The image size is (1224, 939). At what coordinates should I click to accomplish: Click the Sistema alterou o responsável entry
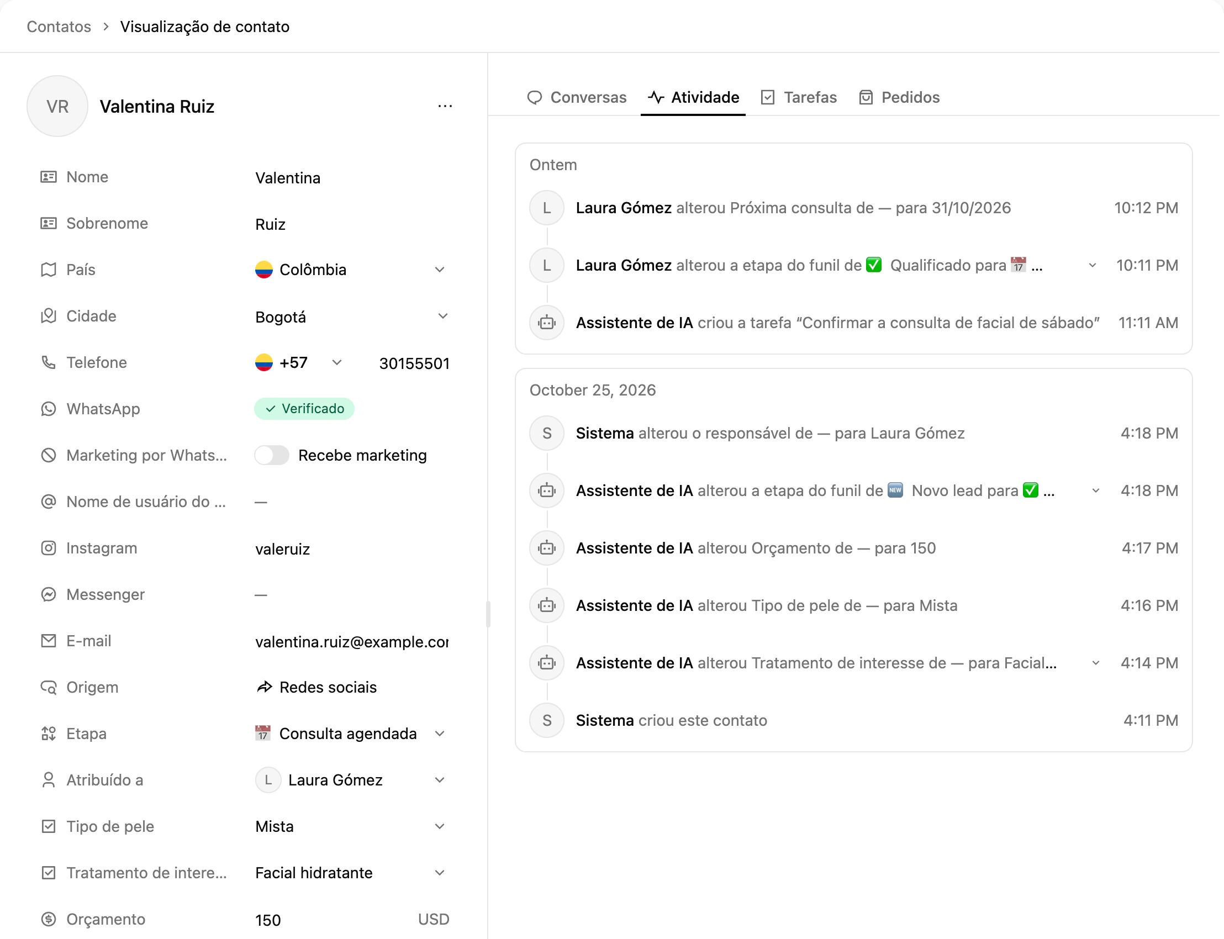point(853,434)
